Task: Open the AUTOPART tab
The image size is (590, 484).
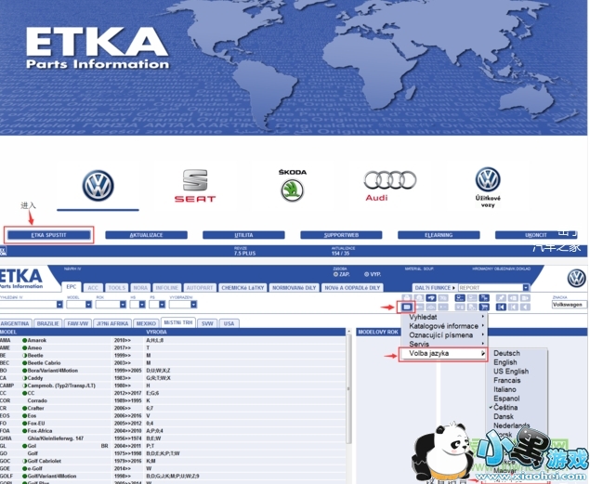Action: [x=200, y=288]
